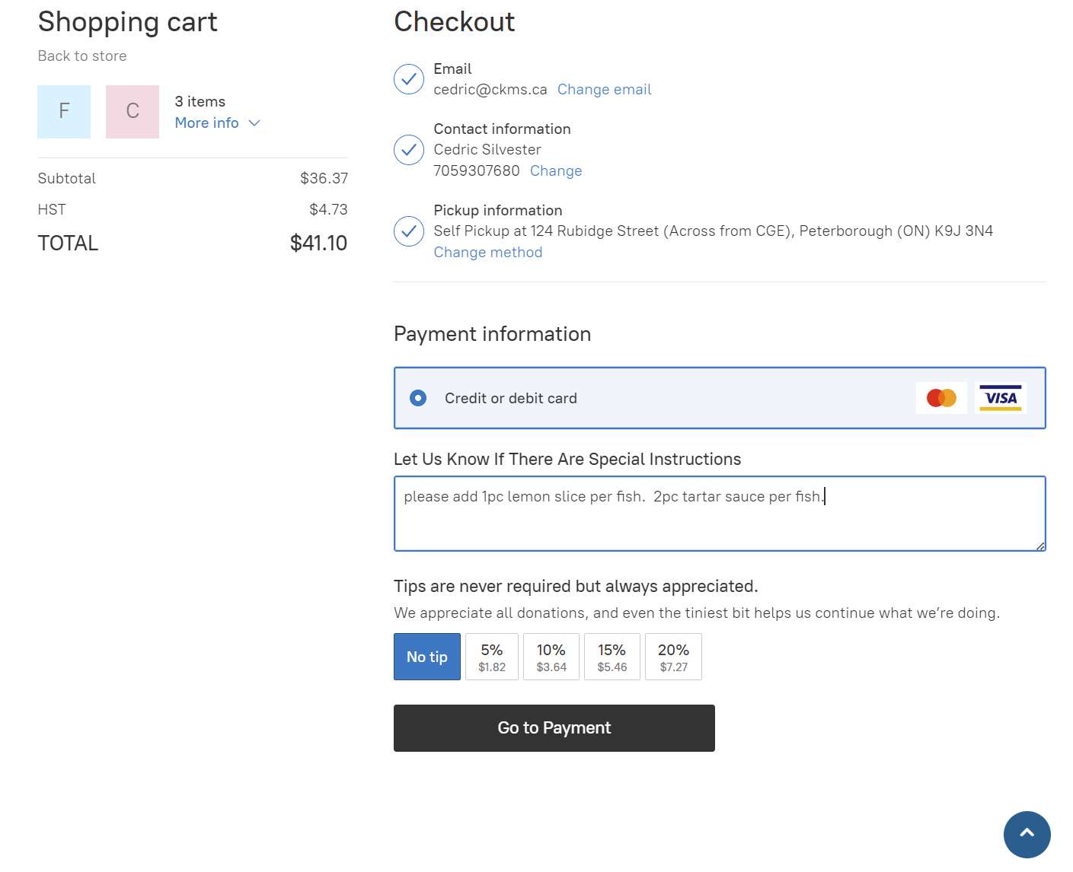Screen dimensions: 1073x872
Task: Click the scroll-to-top arrow button
Action: click(1027, 834)
